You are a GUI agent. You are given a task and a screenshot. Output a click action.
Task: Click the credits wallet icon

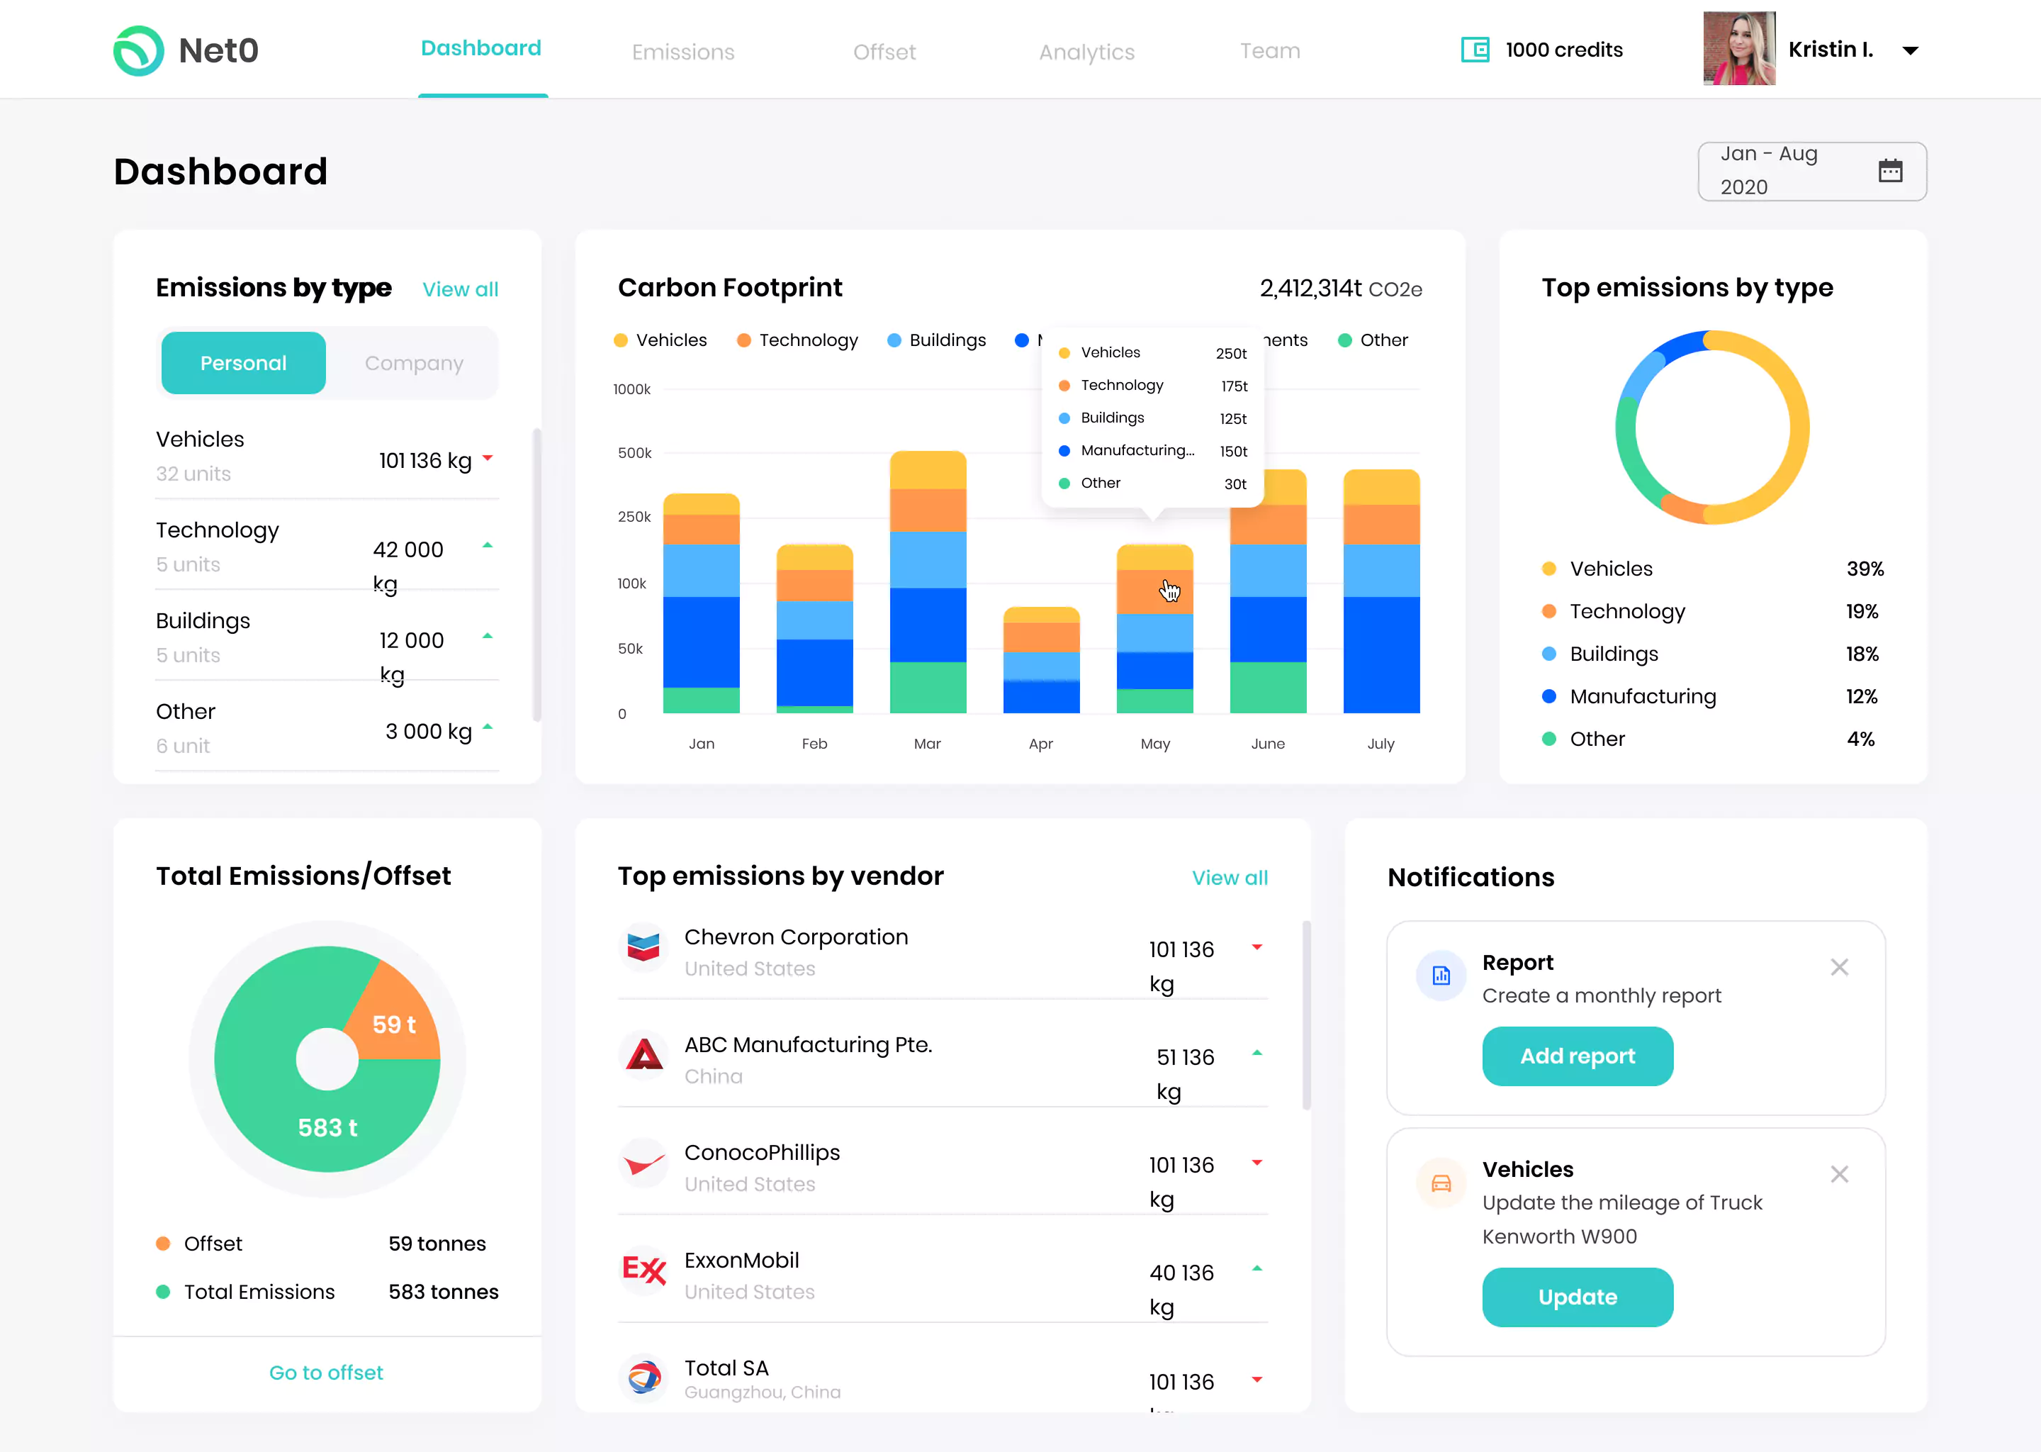1474,50
